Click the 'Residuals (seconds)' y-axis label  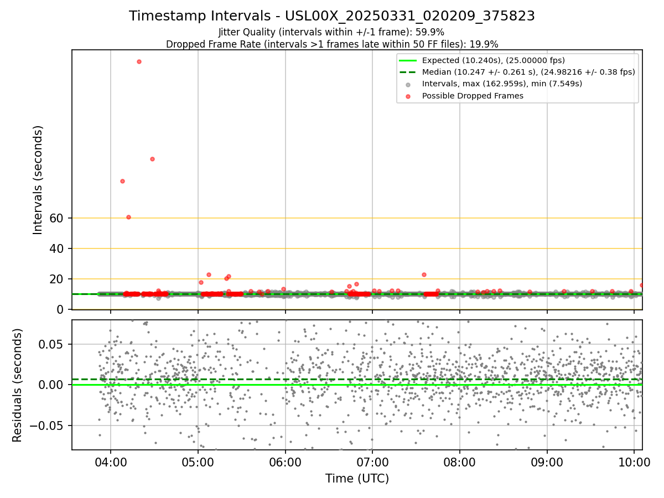coord(17,385)
